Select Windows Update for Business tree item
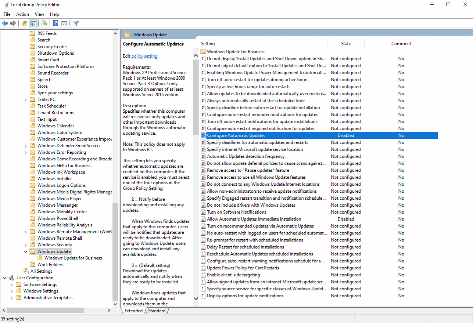The width and height of the screenshot is (473, 323). pyautogui.click(x=73, y=258)
